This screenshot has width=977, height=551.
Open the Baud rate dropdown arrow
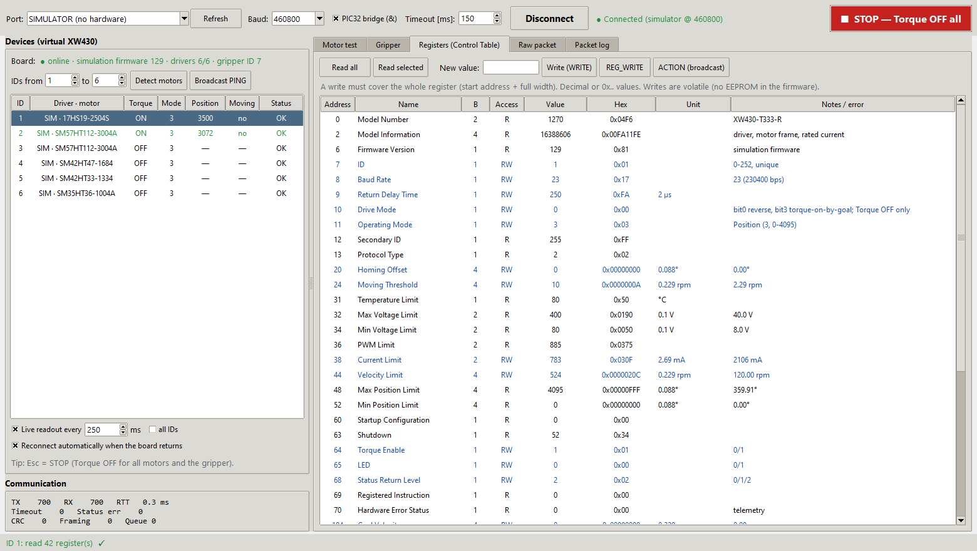pos(319,19)
